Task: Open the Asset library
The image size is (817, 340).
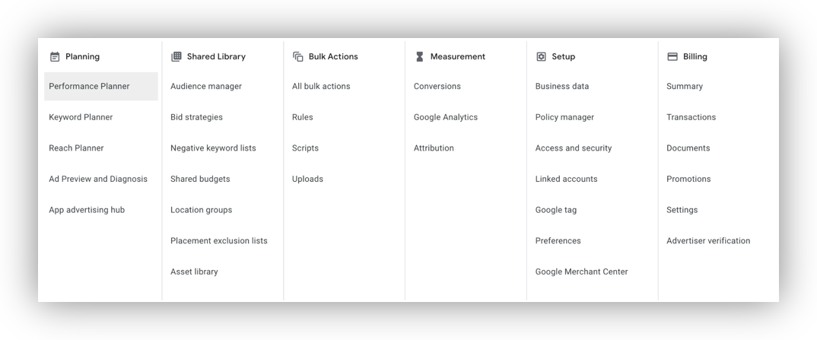Action: [194, 272]
